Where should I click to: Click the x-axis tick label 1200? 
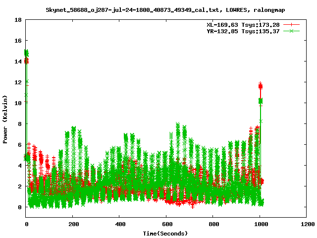[308, 224]
